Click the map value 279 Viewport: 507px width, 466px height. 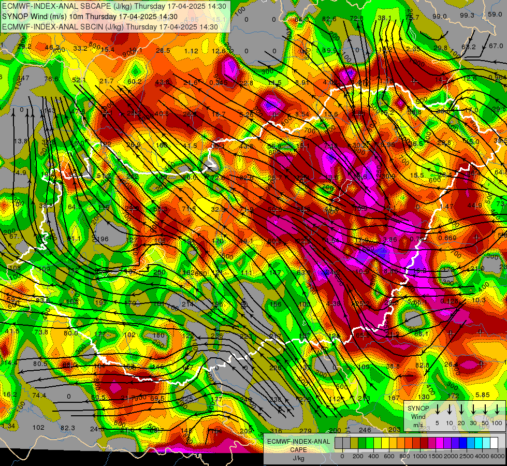[x=306, y=431]
